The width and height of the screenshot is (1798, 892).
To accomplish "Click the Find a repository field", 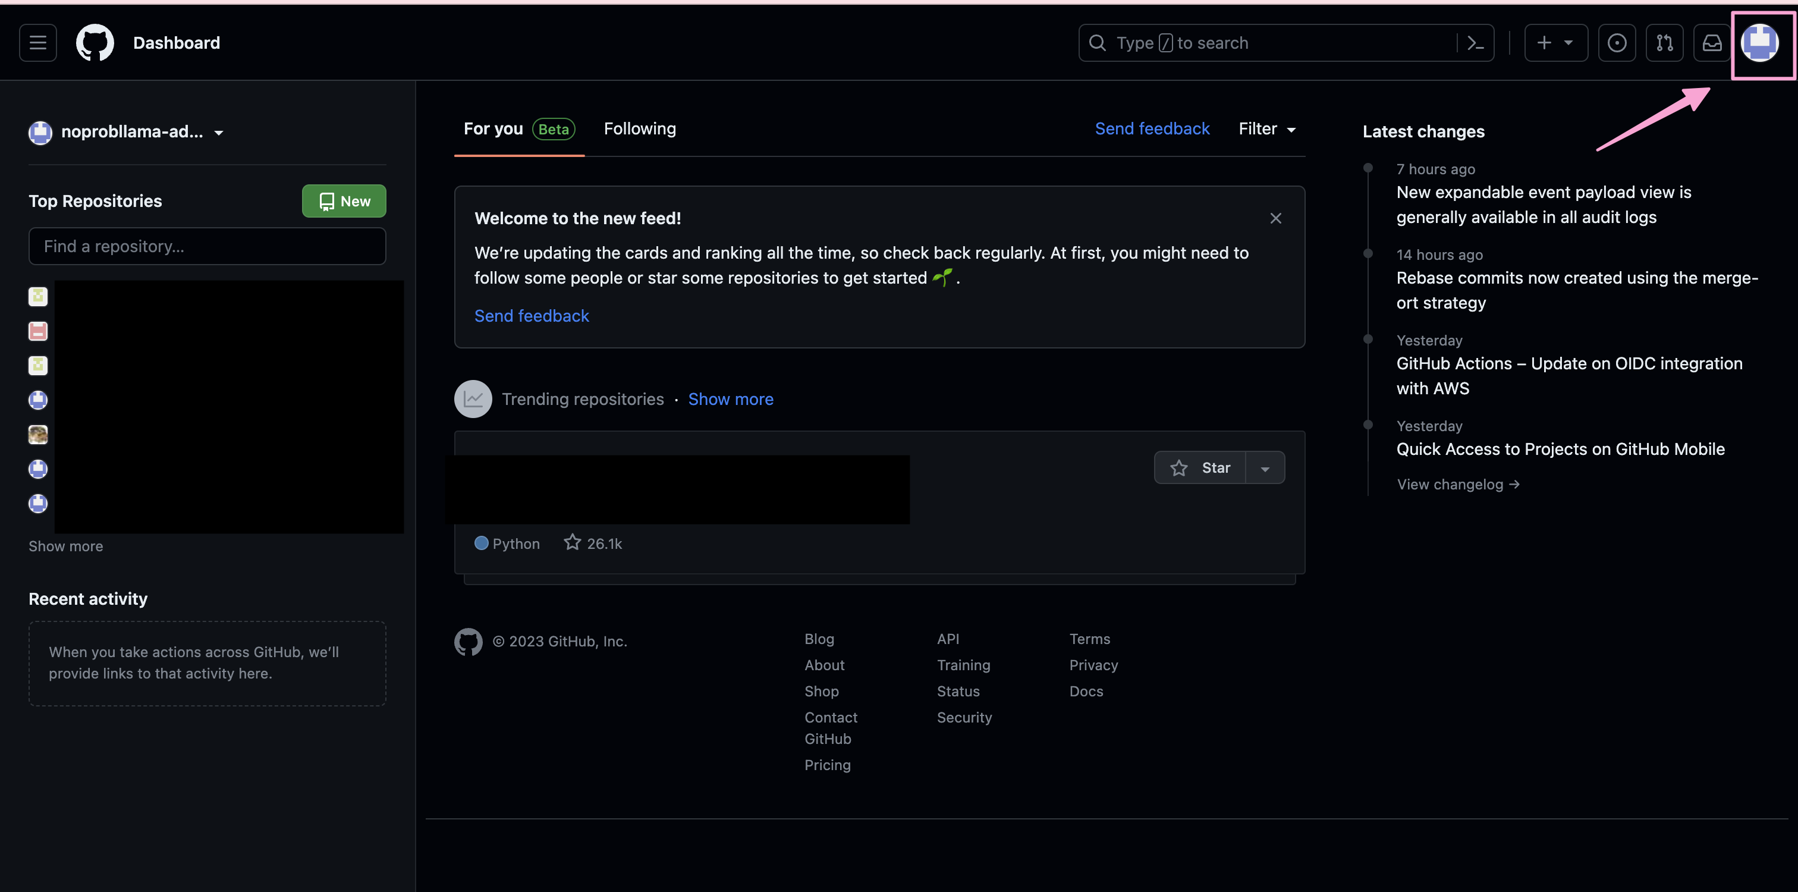I will click(206, 246).
